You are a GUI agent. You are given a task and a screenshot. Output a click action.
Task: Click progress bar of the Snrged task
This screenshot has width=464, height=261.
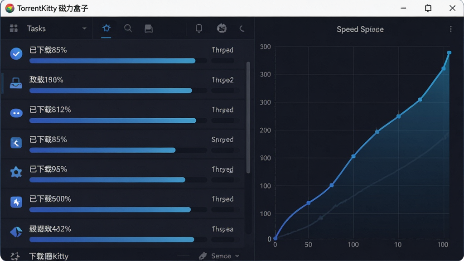click(x=118, y=150)
